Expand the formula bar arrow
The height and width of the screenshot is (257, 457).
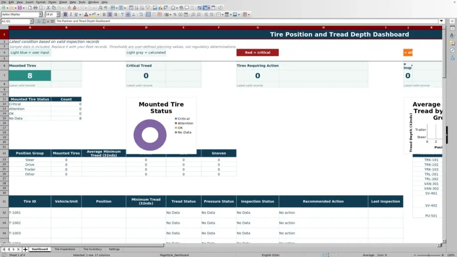pyautogui.click(x=441, y=21)
